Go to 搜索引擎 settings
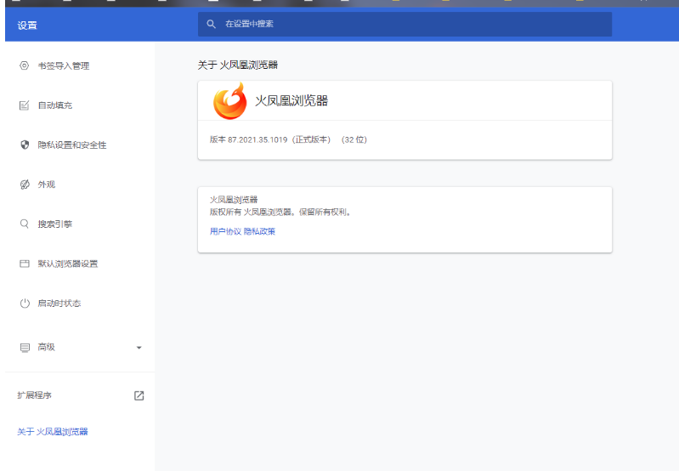Image resolution: width=679 pixels, height=471 pixels. (x=55, y=224)
